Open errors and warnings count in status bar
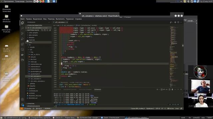Image resolution: width=213 pixels, height=119 pixels. pyautogui.click(x=39, y=108)
